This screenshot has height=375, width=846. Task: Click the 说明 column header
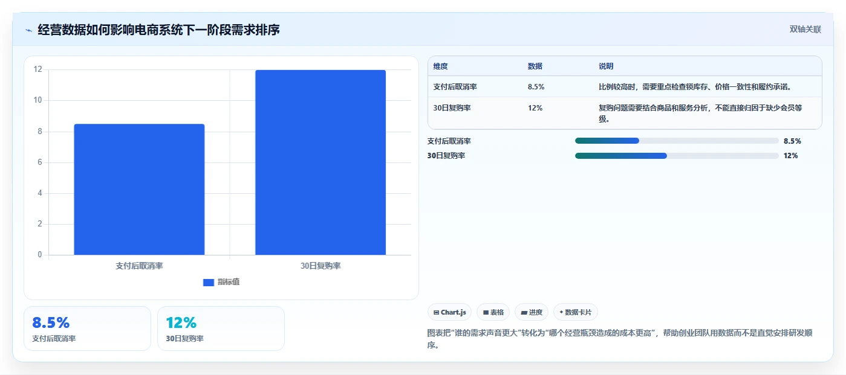click(606, 66)
